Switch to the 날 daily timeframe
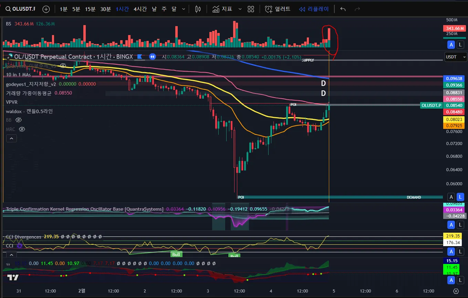Viewport: 468px width, 298px height. [154, 9]
